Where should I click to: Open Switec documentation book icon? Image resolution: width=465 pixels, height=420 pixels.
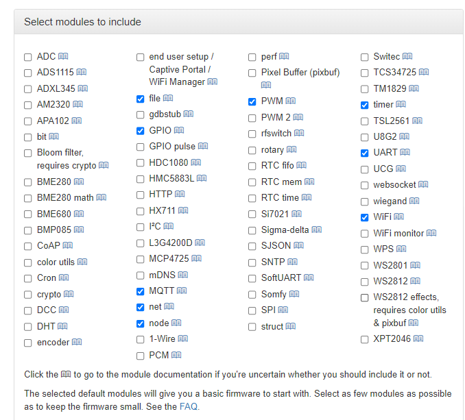(x=407, y=56)
